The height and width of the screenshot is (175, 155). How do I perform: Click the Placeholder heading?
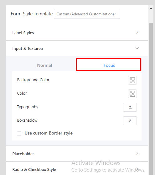pos(23,154)
